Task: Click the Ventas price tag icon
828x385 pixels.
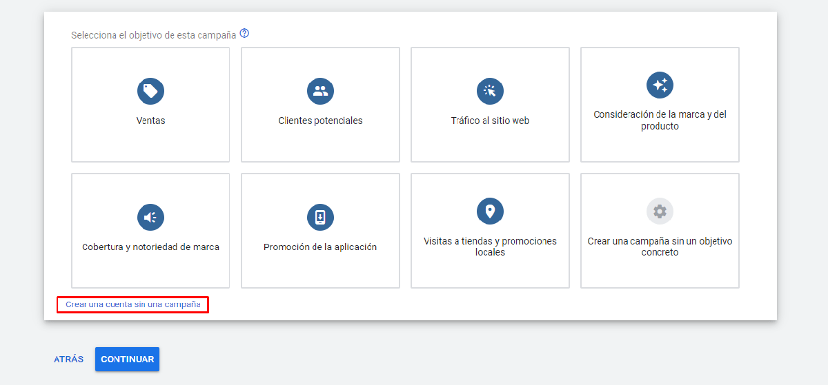Action: coord(150,91)
